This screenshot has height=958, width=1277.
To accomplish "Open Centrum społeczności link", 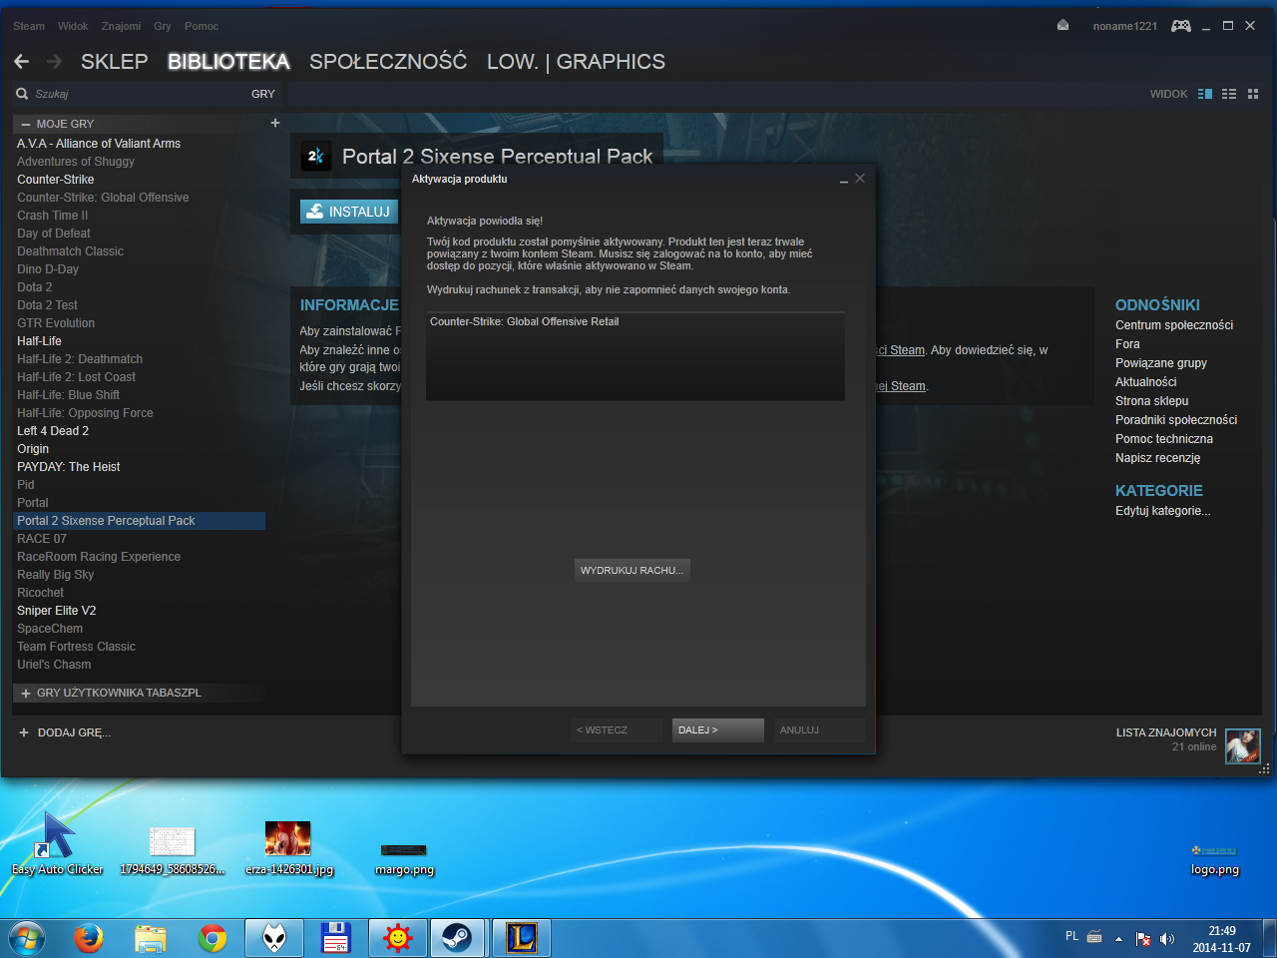I will 1174,325.
